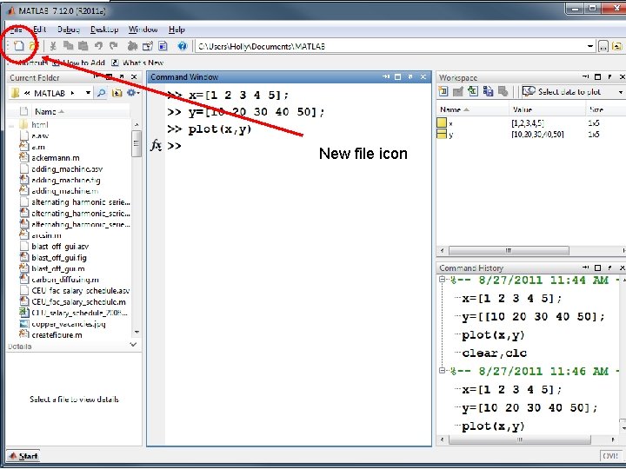626x469 pixels.
Task: Click the Current Folder list scrollbar thumb
Action: click(137, 143)
